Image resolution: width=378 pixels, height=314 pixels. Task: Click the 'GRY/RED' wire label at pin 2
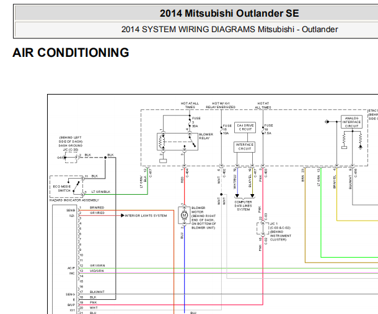[x=97, y=213]
